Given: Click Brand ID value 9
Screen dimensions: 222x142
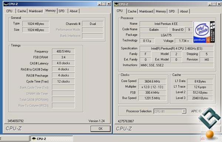Looking at the screenshot, I should [189, 30].
